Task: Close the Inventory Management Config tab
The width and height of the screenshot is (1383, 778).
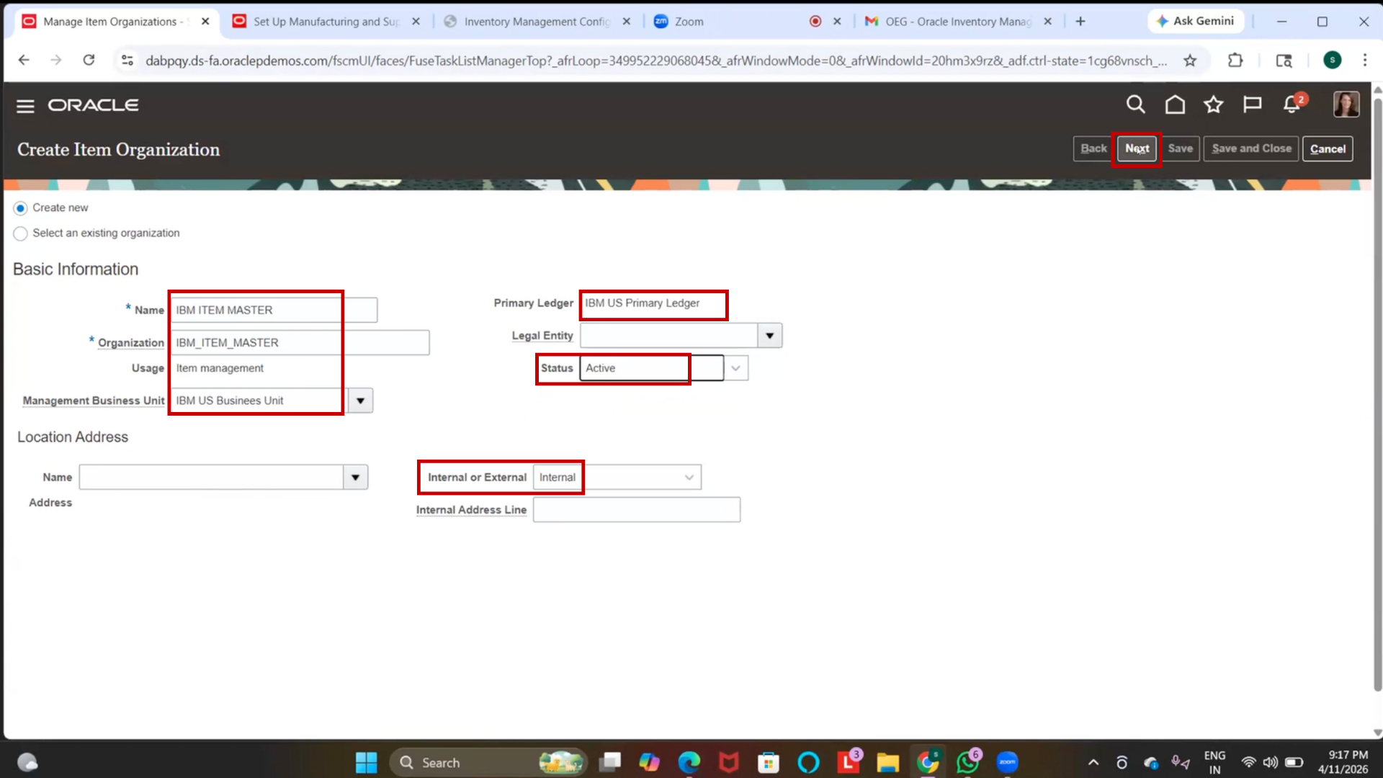Action: (x=626, y=22)
